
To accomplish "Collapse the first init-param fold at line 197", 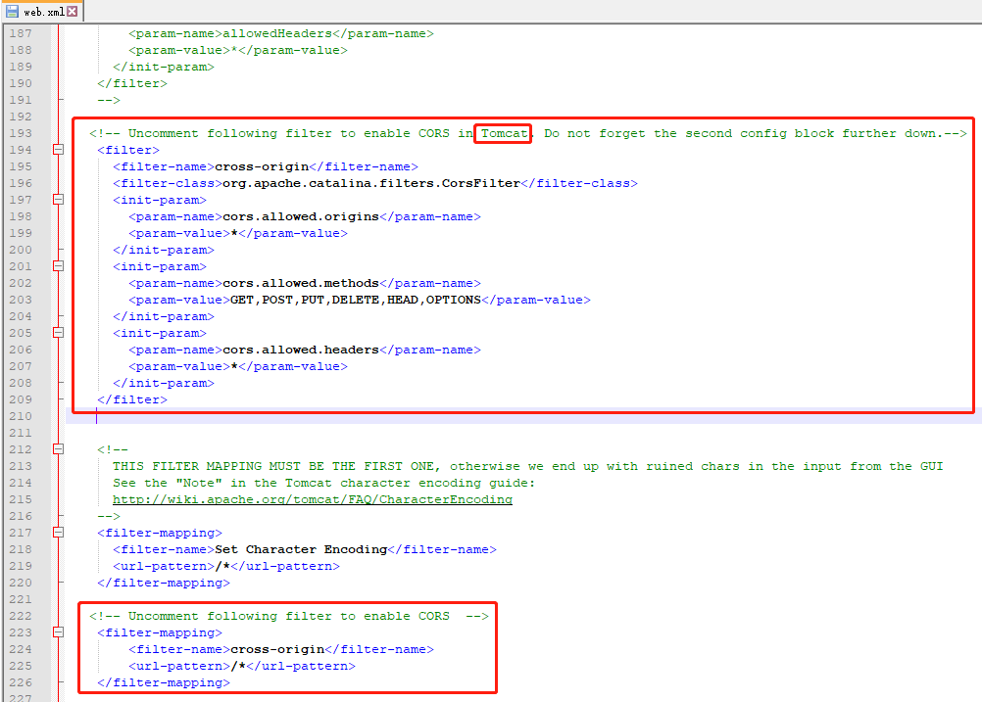I will coord(58,199).
